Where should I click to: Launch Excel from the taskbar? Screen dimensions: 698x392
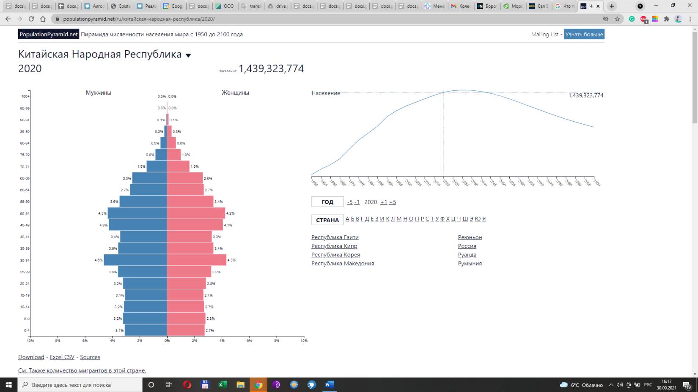pyautogui.click(x=223, y=385)
